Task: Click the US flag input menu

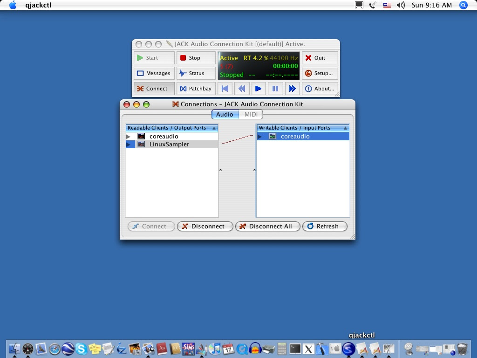Action: point(387,5)
